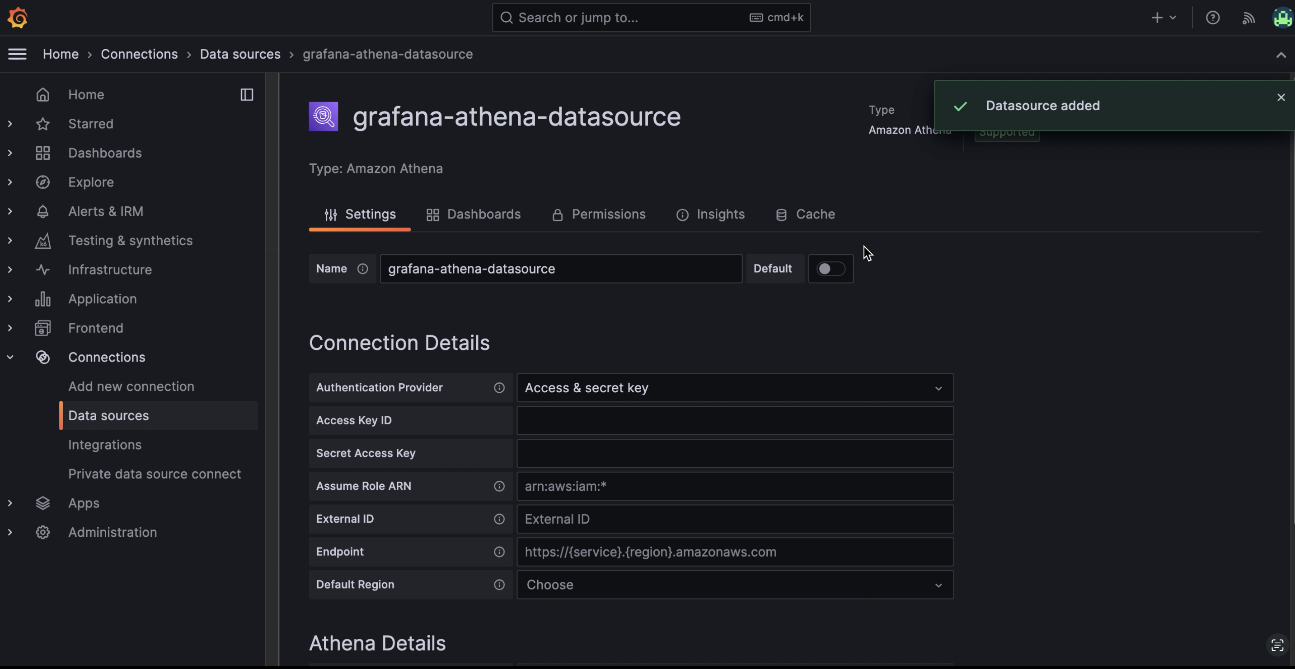Click the Authentication Provider info icon
Image resolution: width=1295 pixels, height=669 pixels.
(499, 388)
